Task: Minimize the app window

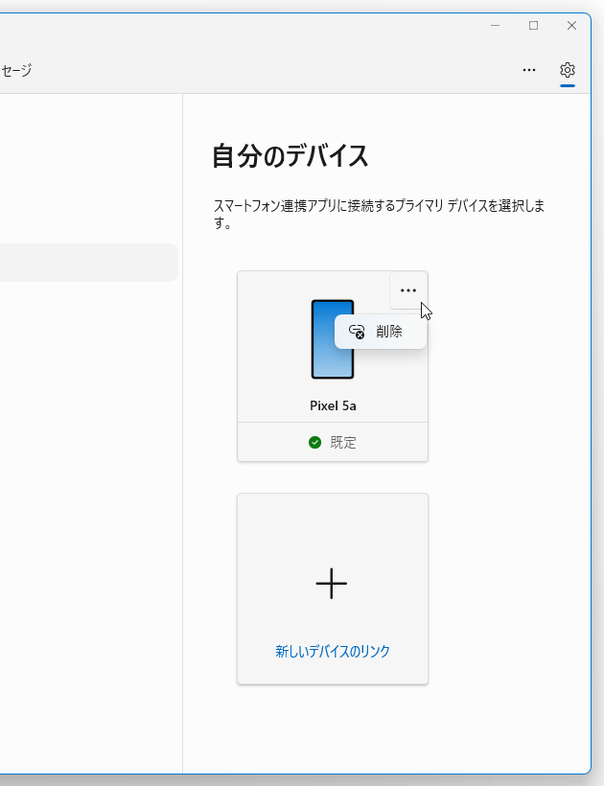Action: [496, 26]
